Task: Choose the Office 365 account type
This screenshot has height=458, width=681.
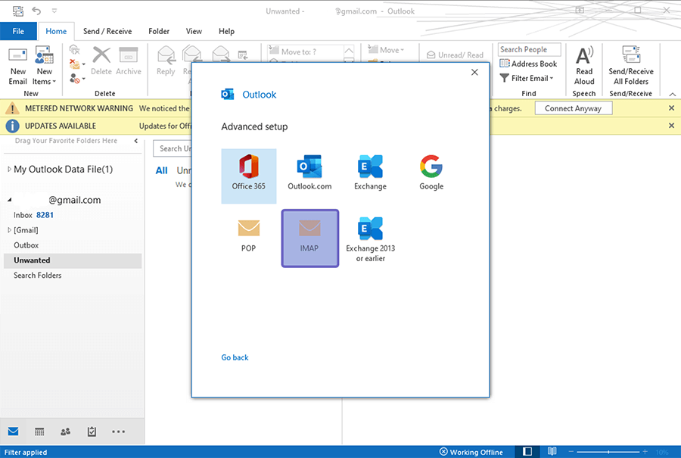Action: (x=248, y=176)
